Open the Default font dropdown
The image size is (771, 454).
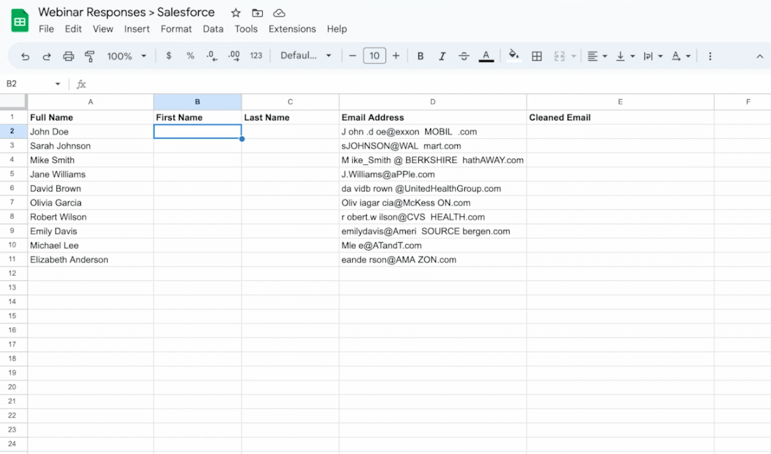pyautogui.click(x=305, y=55)
